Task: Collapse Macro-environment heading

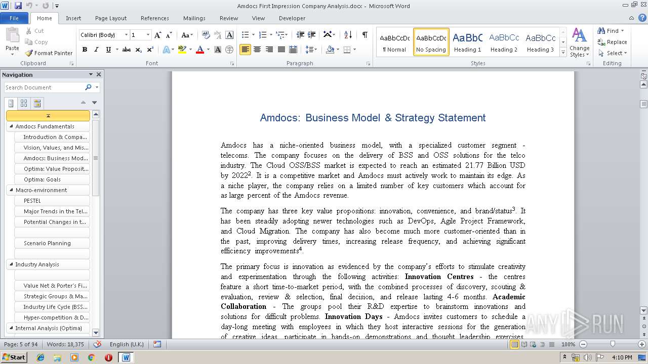Action: pos(11,190)
